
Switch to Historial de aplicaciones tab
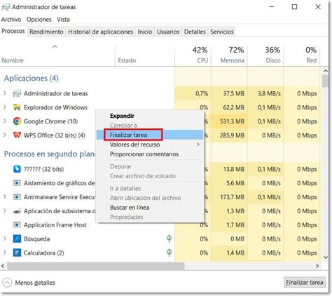(101, 32)
